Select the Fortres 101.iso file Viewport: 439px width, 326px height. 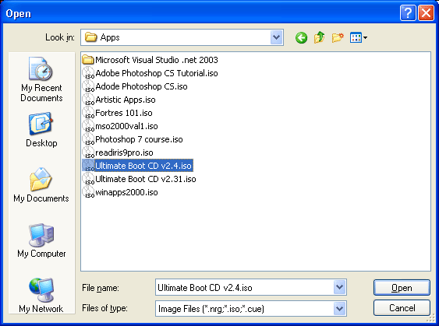click(x=117, y=113)
